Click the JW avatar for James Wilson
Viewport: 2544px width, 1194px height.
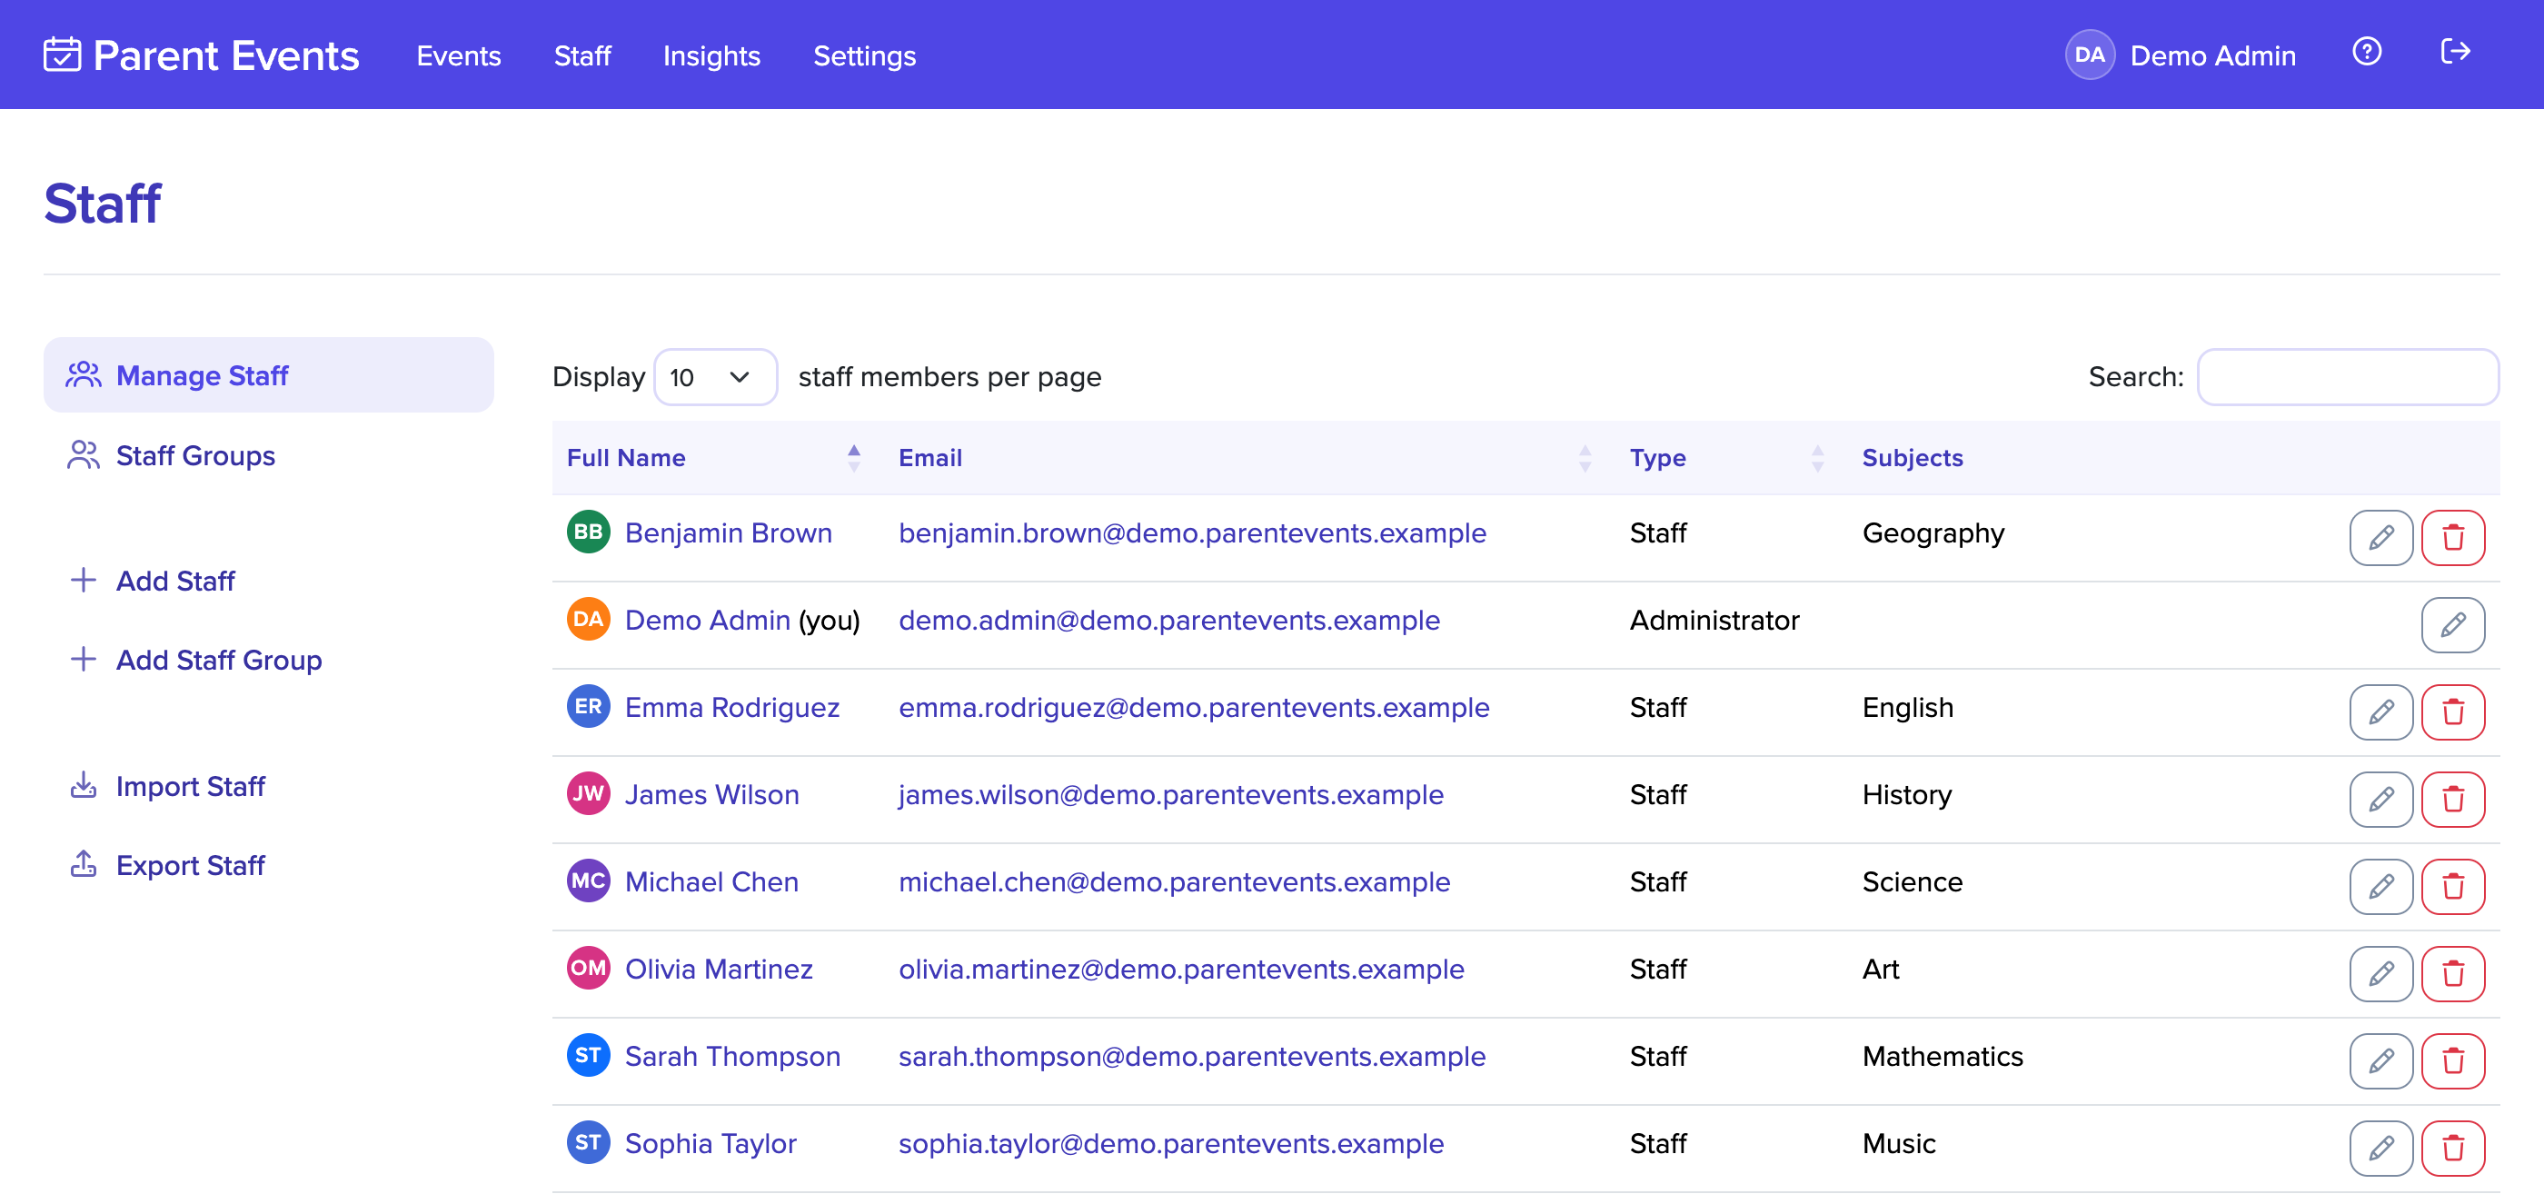tap(588, 794)
